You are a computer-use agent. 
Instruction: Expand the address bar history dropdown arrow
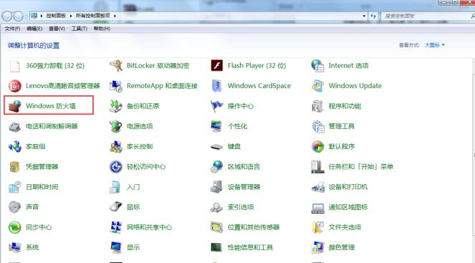click(364, 16)
